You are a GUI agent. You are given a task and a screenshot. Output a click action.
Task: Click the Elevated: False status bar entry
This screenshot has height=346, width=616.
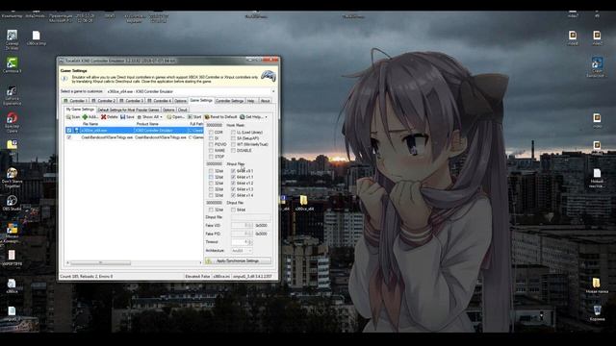tap(197, 277)
